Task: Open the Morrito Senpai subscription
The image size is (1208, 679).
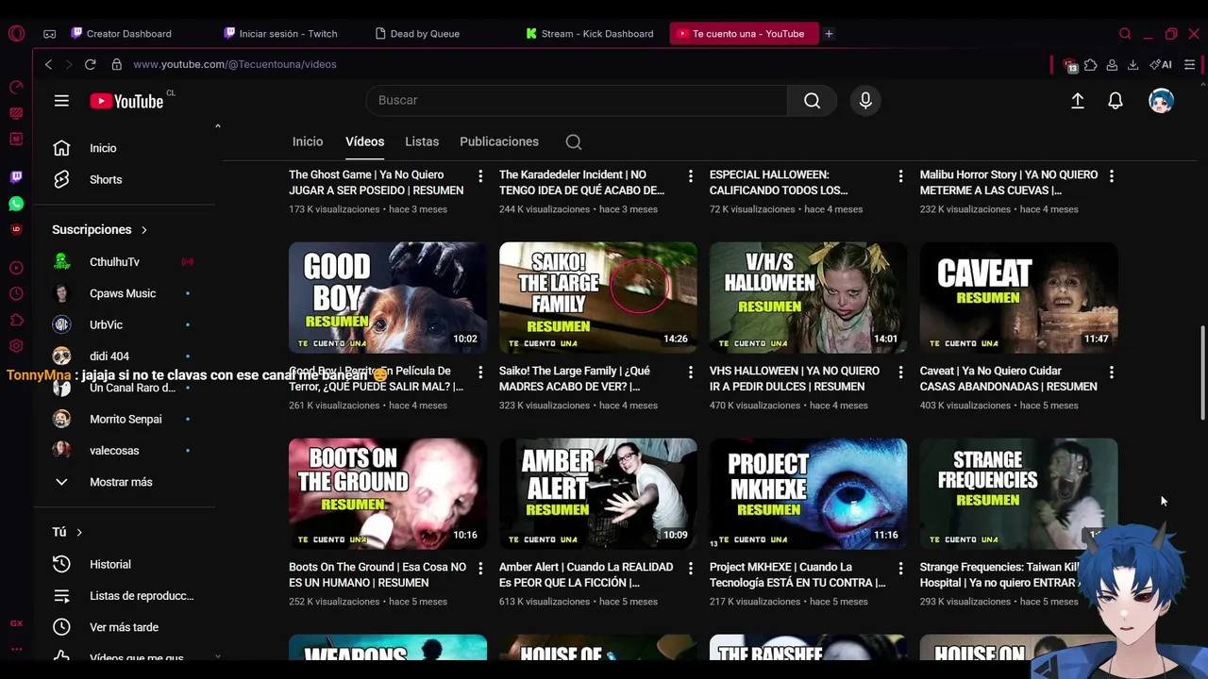Action: click(124, 419)
